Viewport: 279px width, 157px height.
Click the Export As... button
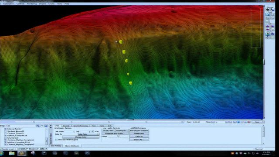tap(139, 140)
